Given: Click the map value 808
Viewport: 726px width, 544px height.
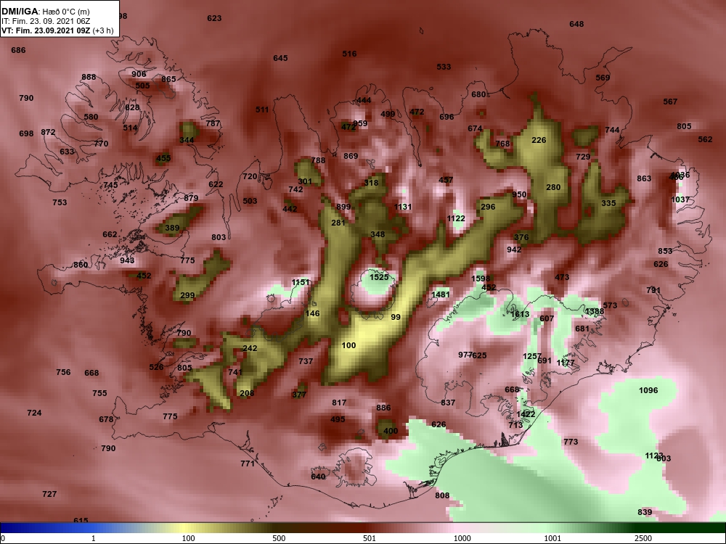Looking at the screenshot, I should click(x=442, y=495).
